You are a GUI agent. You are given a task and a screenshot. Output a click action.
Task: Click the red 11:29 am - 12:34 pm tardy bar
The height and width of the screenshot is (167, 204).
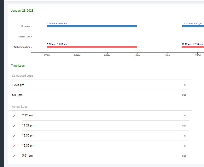point(193,47)
